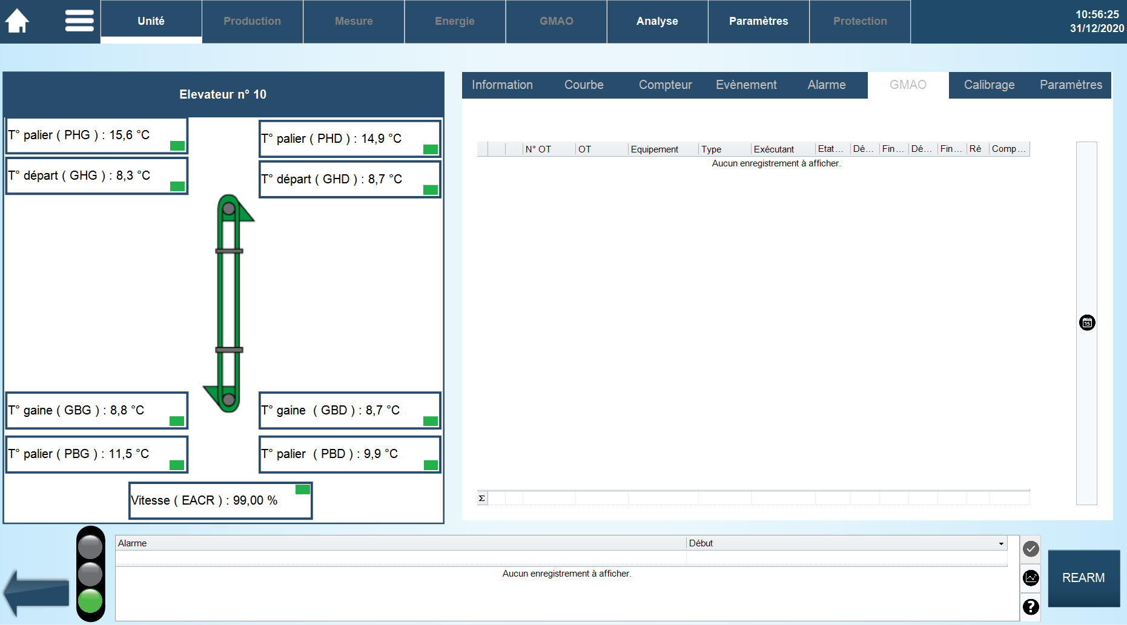Image resolution: width=1127 pixels, height=625 pixels.
Task: Click the vertical date range slider bar
Action: tap(1086, 242)
